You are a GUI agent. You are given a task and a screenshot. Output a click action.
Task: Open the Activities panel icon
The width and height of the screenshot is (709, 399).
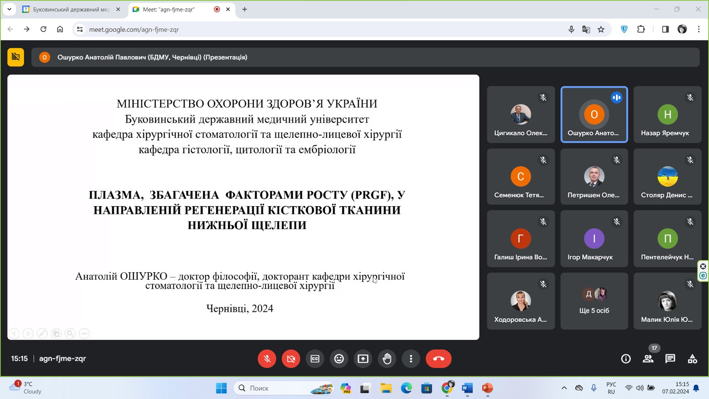click(692, 359)
